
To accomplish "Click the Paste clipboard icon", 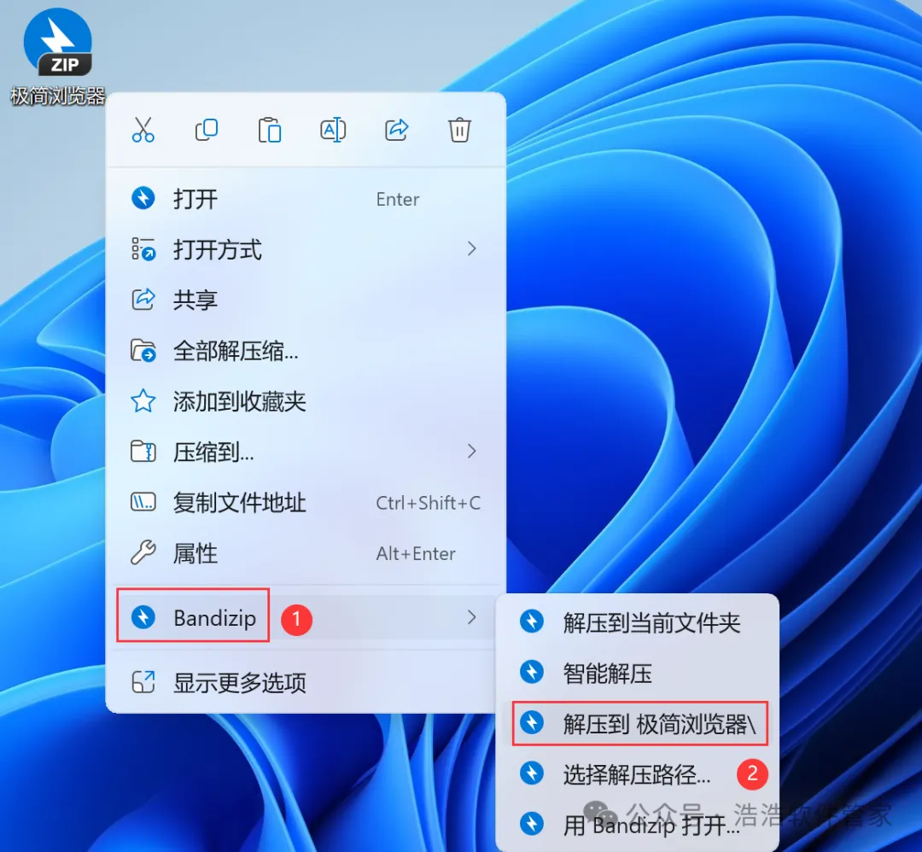I will 270,130.
